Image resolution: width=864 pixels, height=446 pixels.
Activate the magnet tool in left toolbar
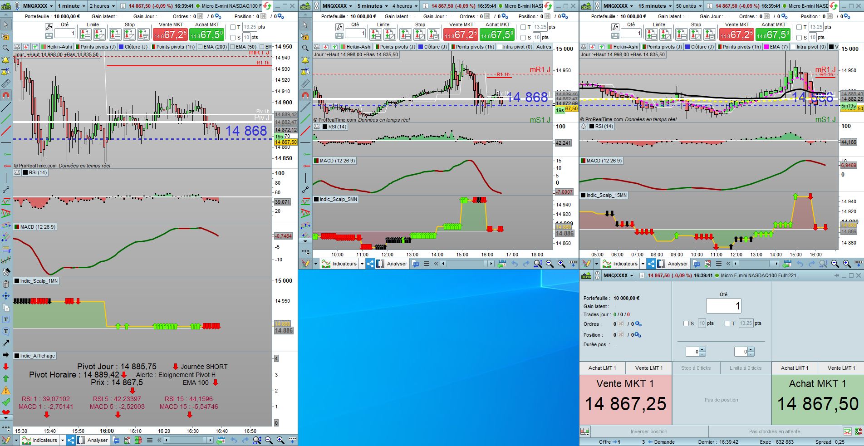coord(6,96)
